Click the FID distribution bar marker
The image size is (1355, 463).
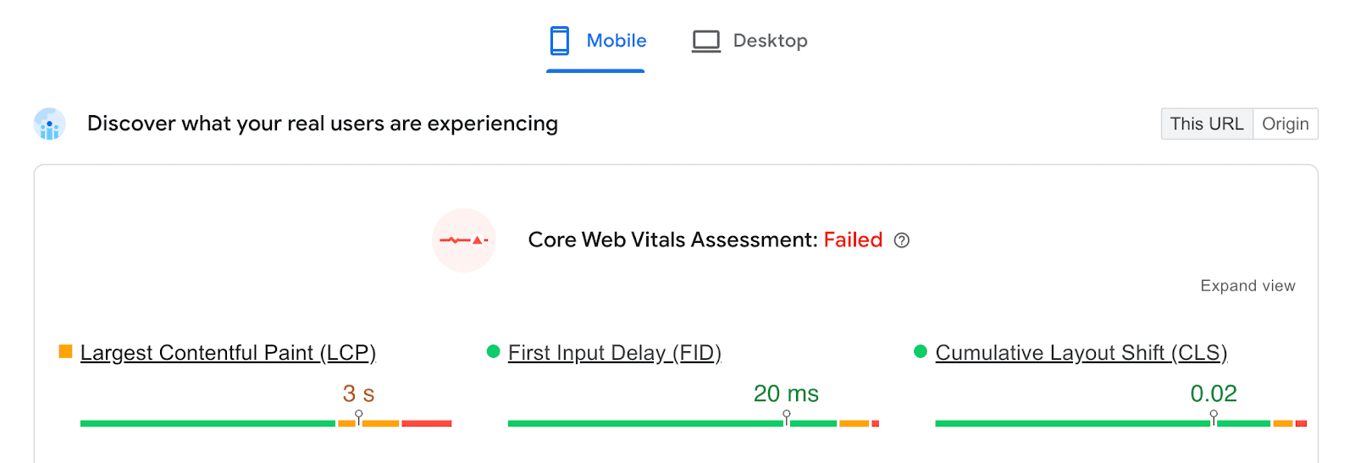point(787,416)
